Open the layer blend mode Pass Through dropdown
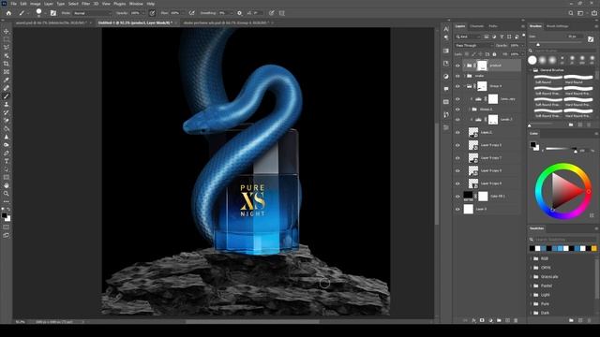 coord(473,46)
